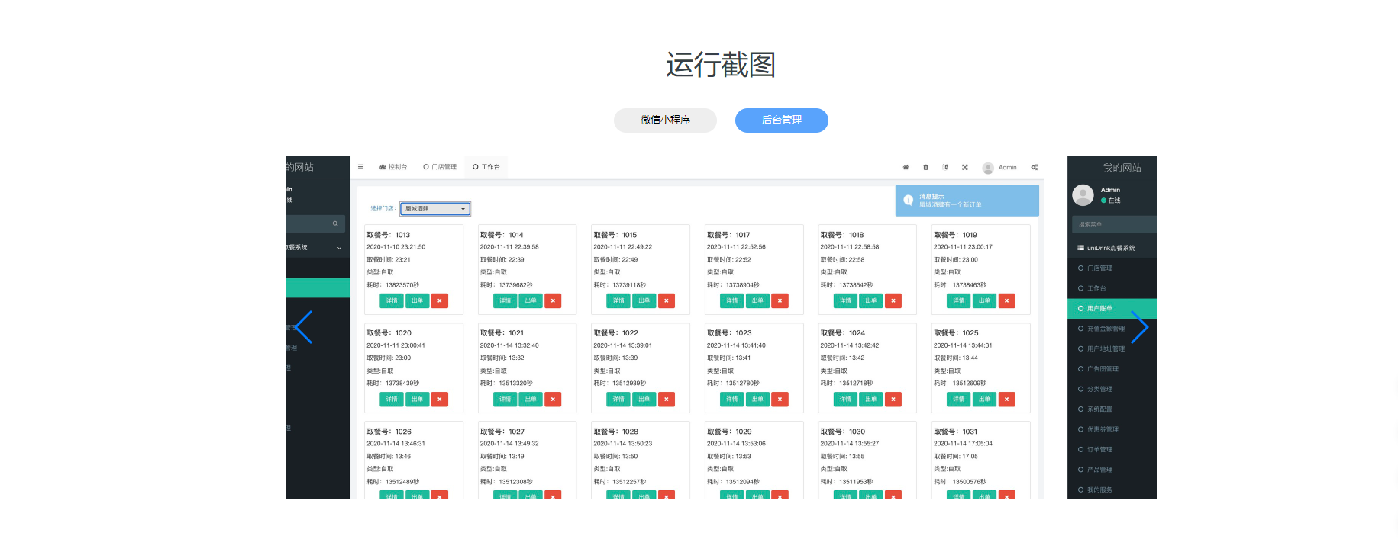Expand the uniDrink点餐系统 menu group

1112,248
